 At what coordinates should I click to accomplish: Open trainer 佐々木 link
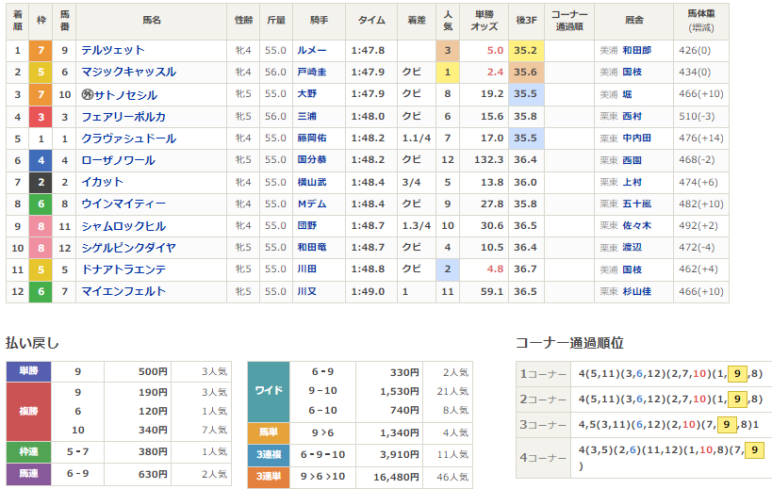point(636,225)
